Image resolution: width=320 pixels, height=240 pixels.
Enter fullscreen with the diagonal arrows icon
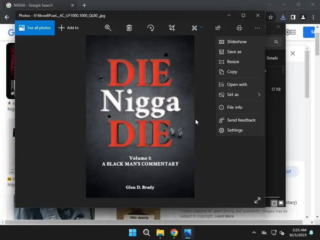pyautogui.click(x=257, y=200)
